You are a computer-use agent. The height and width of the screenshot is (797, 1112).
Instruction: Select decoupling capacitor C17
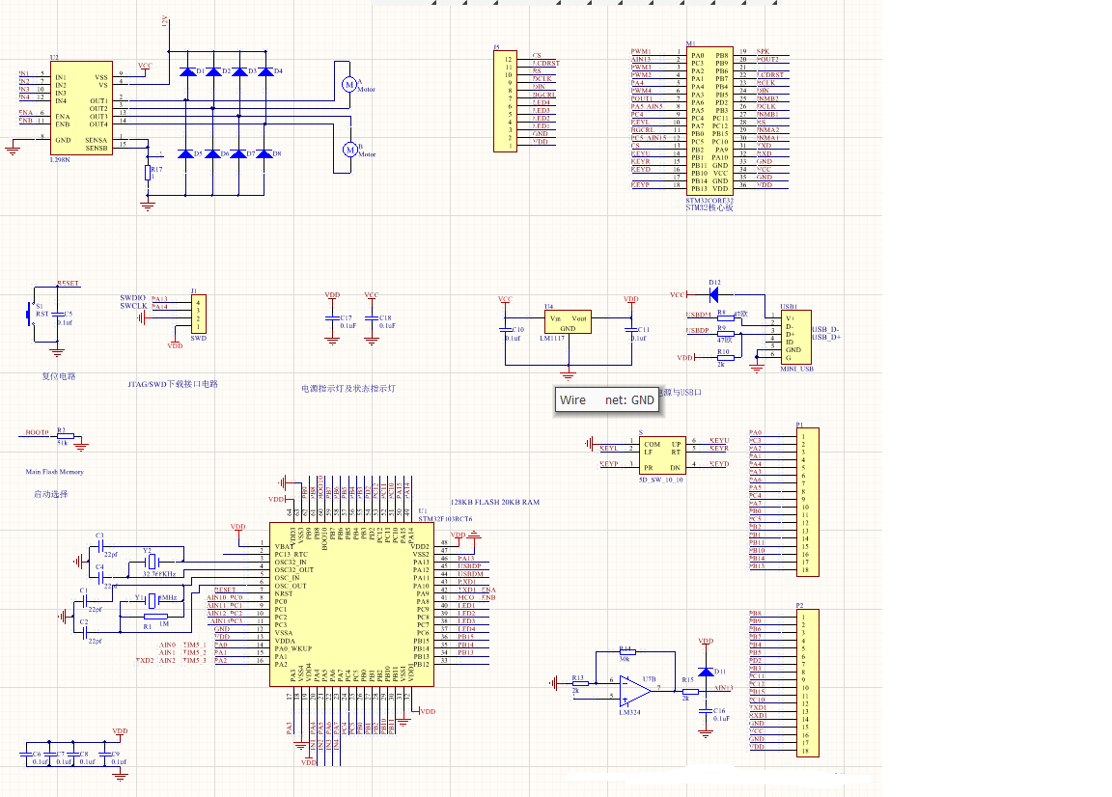point(332,319)
